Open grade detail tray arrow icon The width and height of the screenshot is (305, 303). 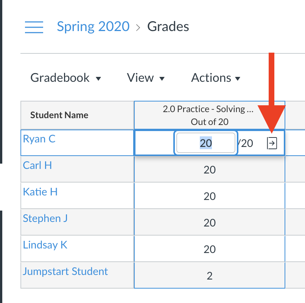(x=272, y=143)
